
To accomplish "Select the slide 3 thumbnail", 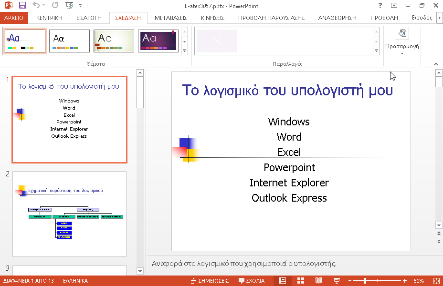I will [x=70, y=270].
